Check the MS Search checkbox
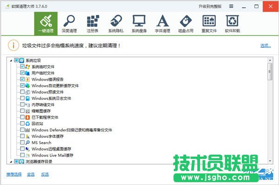The image size is (279, 185). click(22, 143)
